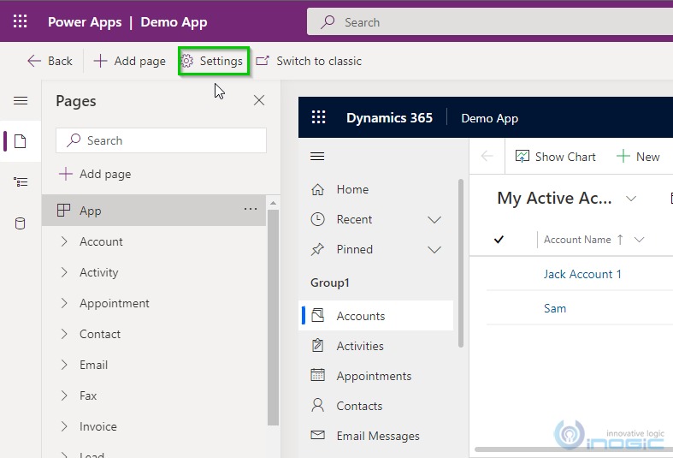Screen dimensions: 673x458
Task: Open the Power Apps waffle app launcher
Action: [x=21, y=21]
